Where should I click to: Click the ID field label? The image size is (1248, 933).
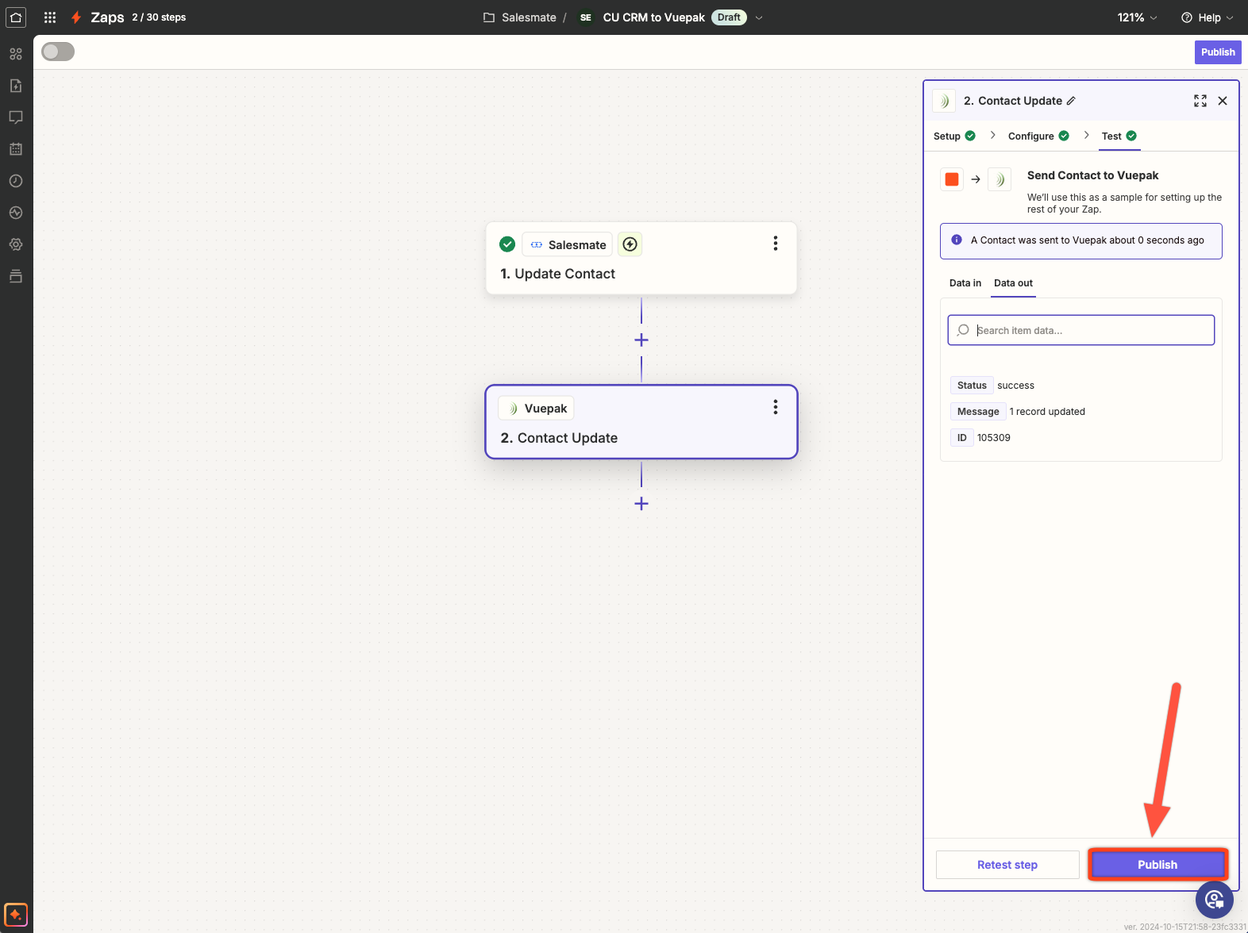[961, 438]
